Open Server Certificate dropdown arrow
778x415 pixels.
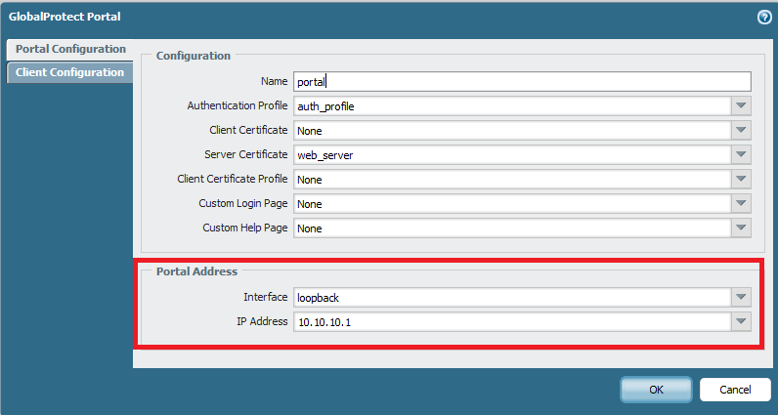point(741,154)
